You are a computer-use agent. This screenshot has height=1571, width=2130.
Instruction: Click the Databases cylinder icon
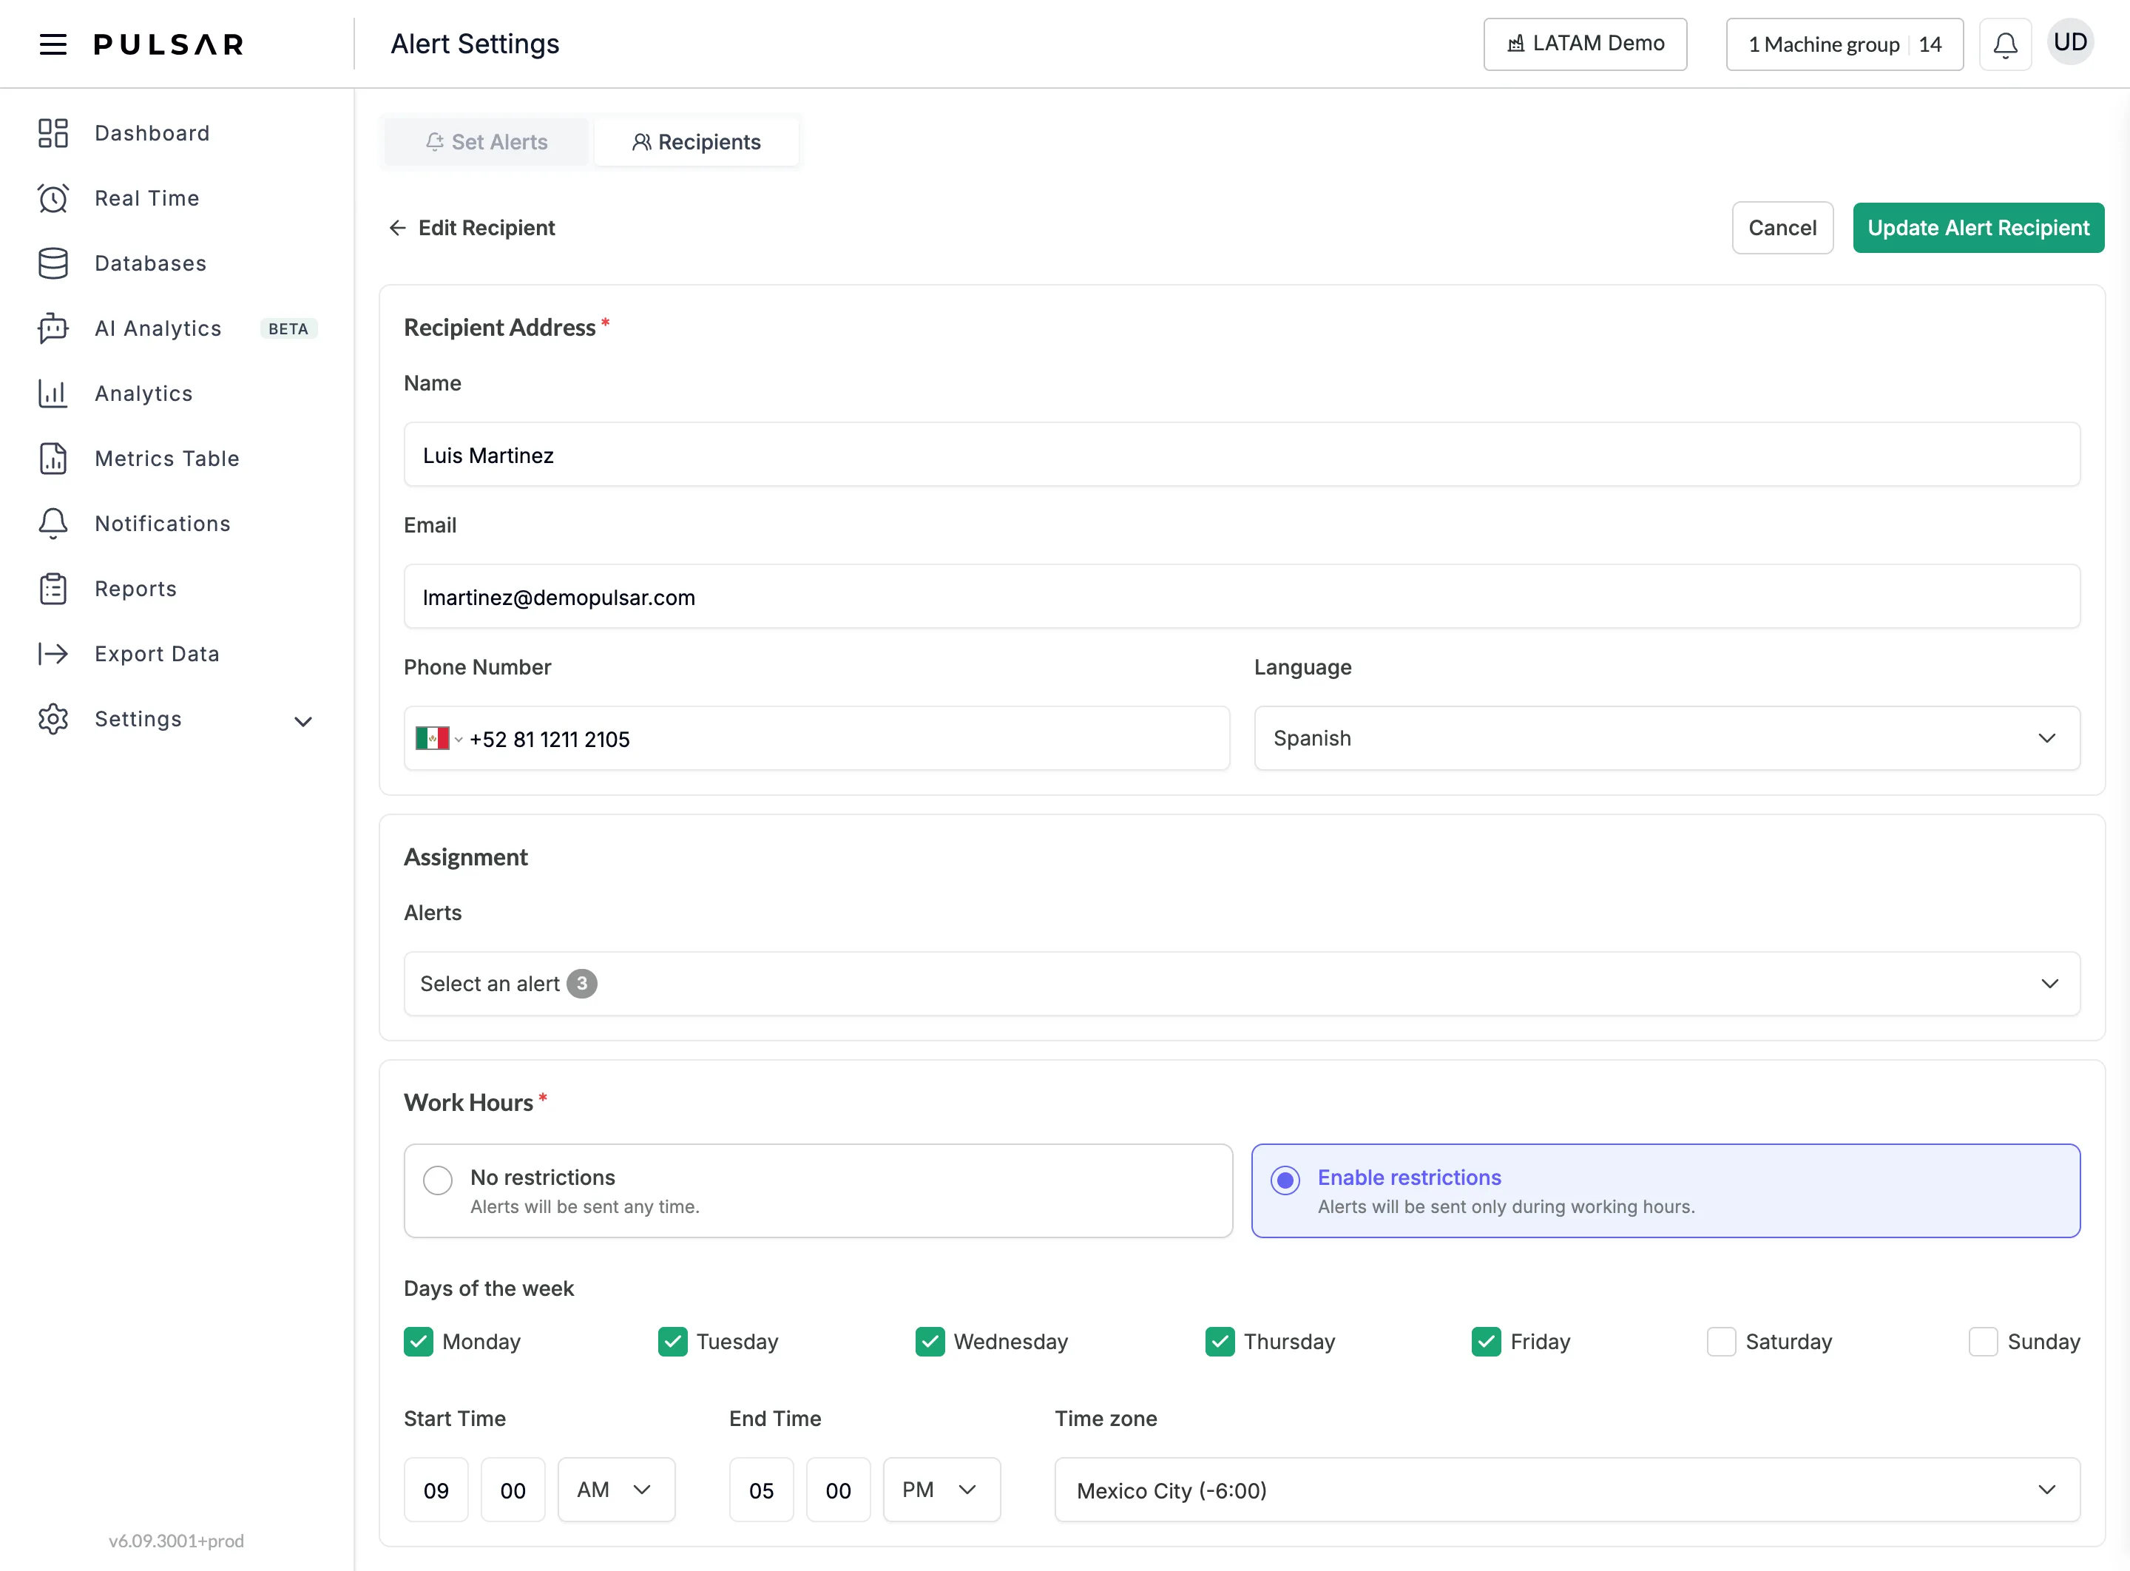[x=53, y=263]
